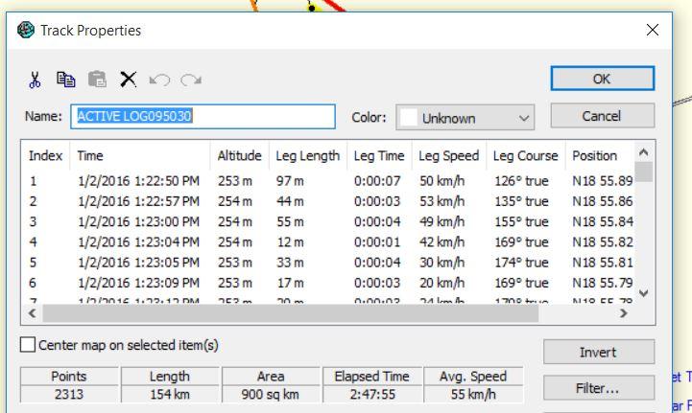The width and height of the screenshot is (692, 413).
Task: Enable Center map on selected item(s)
Action: pyautogui.click(x=28, y=345)
